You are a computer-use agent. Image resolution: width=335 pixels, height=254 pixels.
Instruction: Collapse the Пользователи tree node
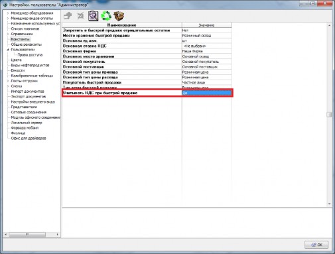pos(8,50)
